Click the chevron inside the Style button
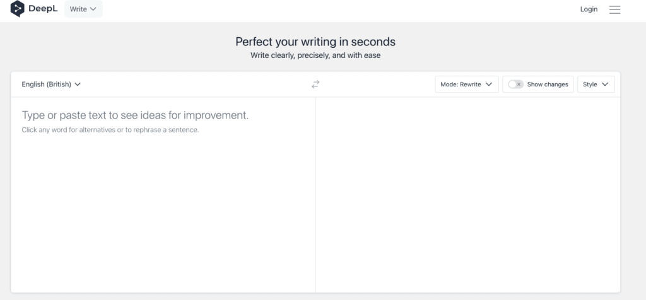 [x=605, y=84]
